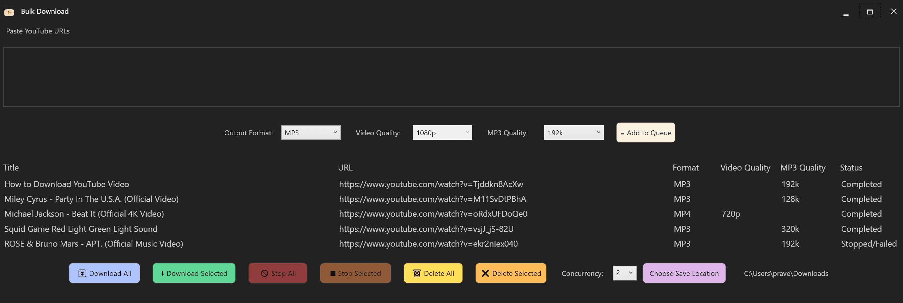Remove chosen rows with Delete Selected

pyautogui.click(x=511, y=273)
